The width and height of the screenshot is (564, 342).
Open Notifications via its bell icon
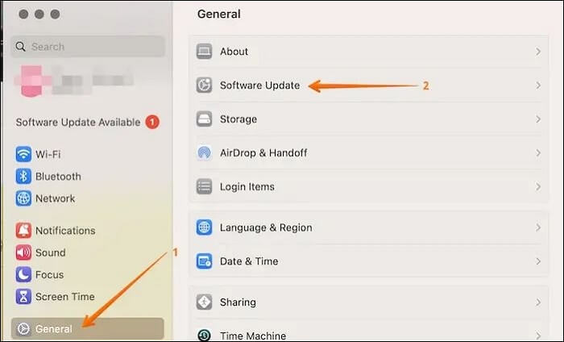click(x=23, y=231)
